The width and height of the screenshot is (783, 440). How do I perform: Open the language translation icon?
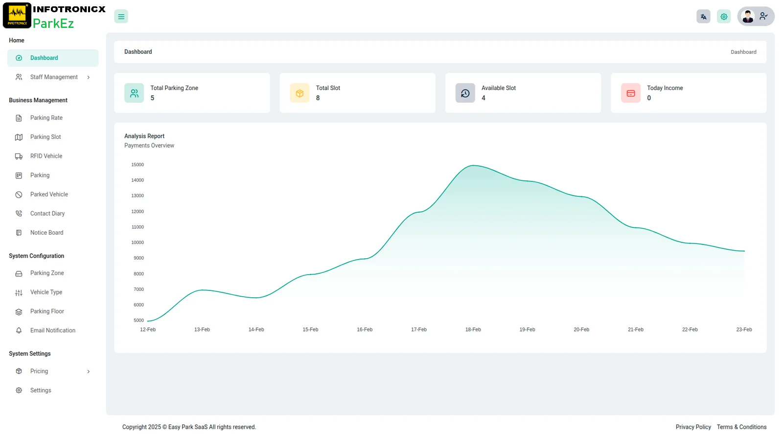(x=703, y=17)
